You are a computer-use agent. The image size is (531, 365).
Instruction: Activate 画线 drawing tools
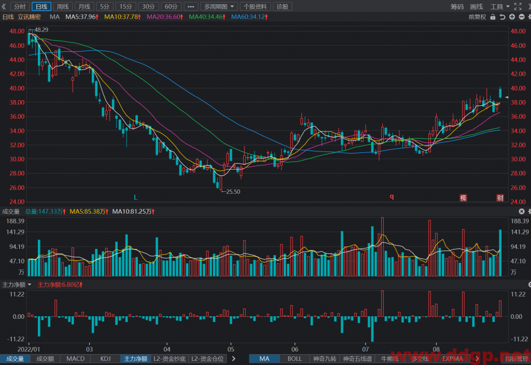coord(476,6)
